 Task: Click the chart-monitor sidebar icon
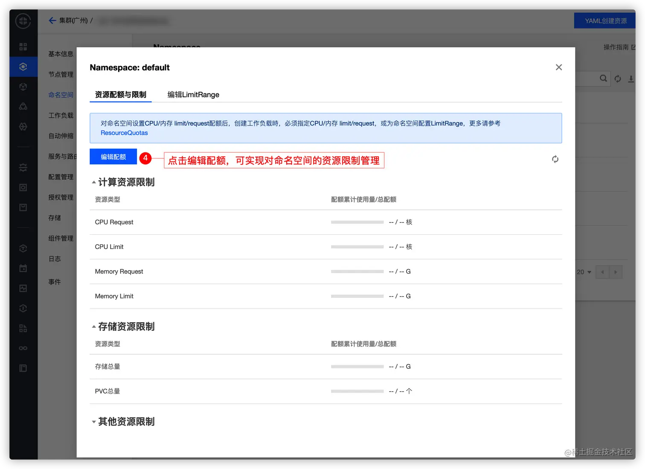click(x=23, y=288)
